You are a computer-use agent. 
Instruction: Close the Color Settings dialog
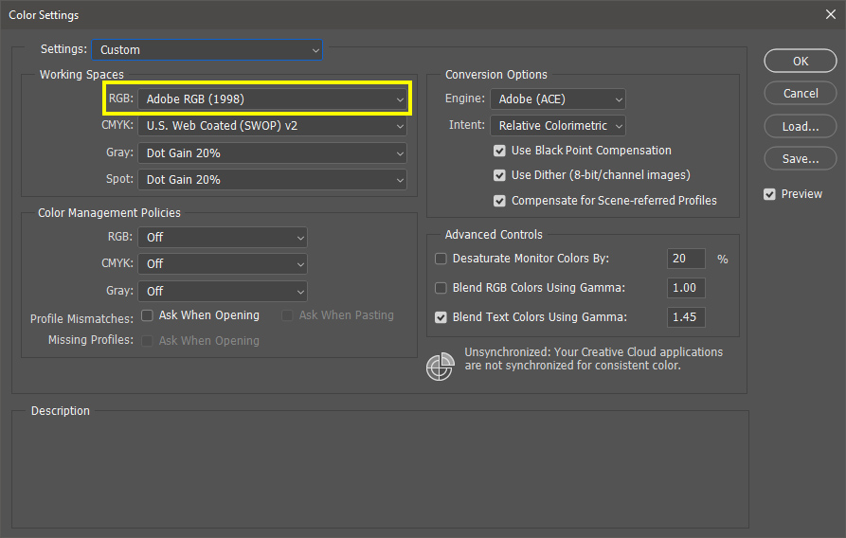pyautogui.click(x=830, y=14)
